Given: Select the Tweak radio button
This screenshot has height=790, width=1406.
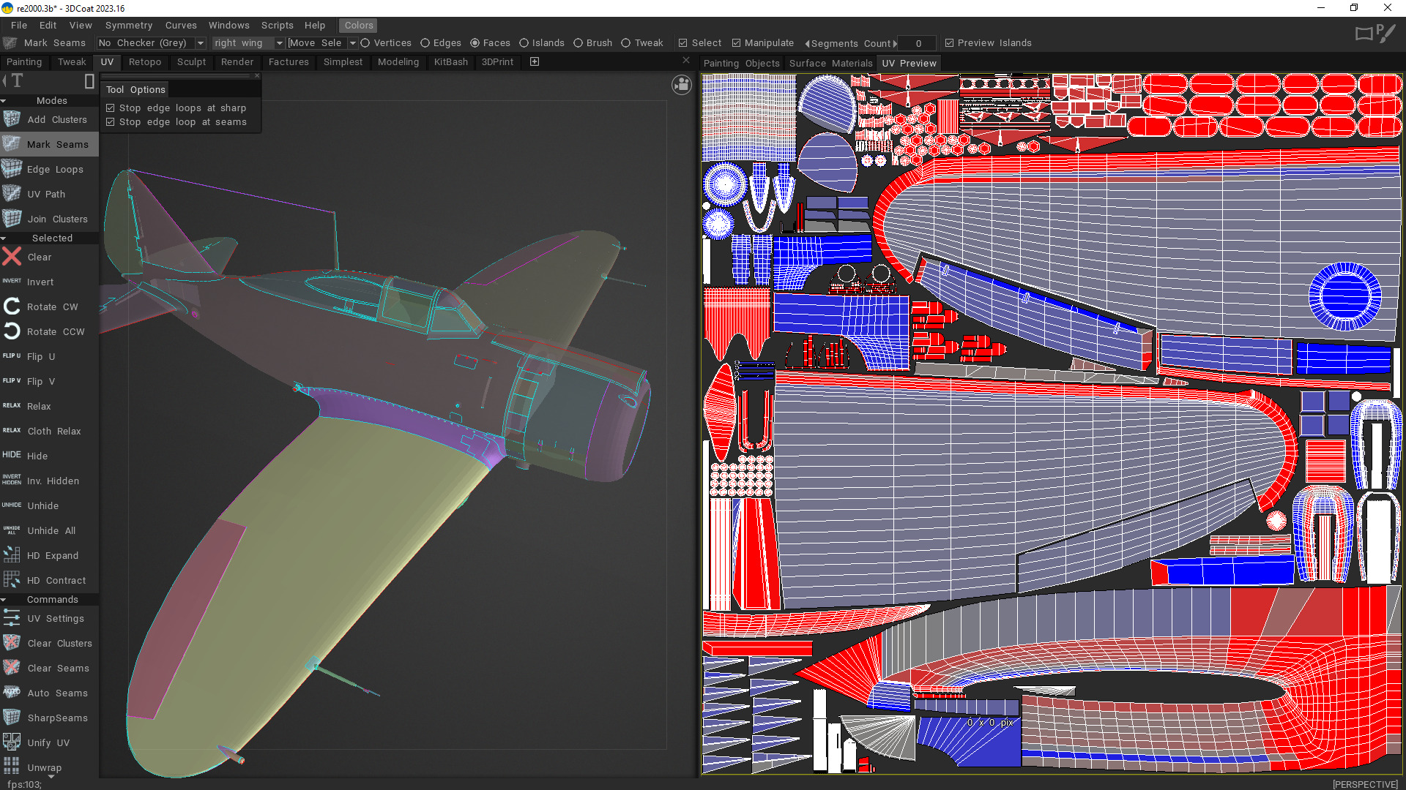Looking at the screenshot, I should pos(626,43).
